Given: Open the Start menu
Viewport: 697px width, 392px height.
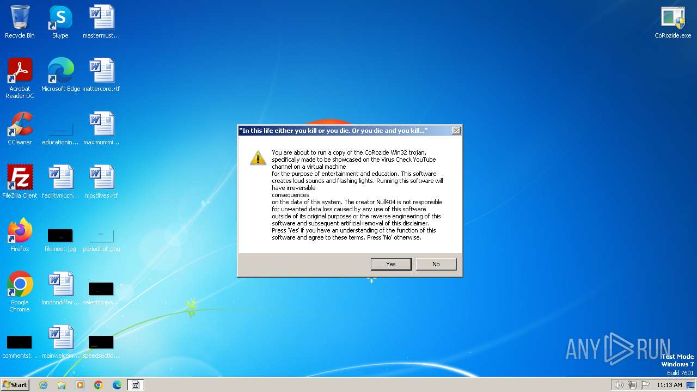Looking at the screenshot, I should [x=15, y=384].
